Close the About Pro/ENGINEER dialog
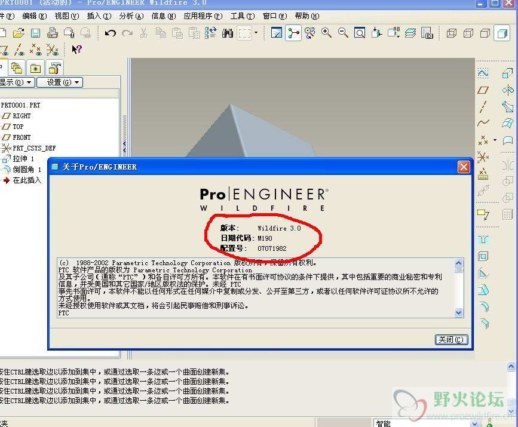Image resolution: width=518 pixels, height=427 pixels. coord(464,167)
